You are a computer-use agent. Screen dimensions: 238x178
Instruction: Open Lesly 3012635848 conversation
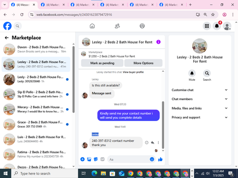tap(36, 79)
